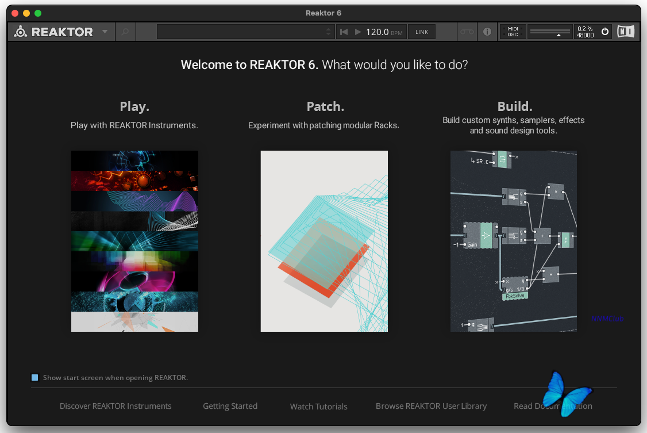Click the Patch. heading
Viewport: 647px width, 433px height.
(x=325, y=106)
